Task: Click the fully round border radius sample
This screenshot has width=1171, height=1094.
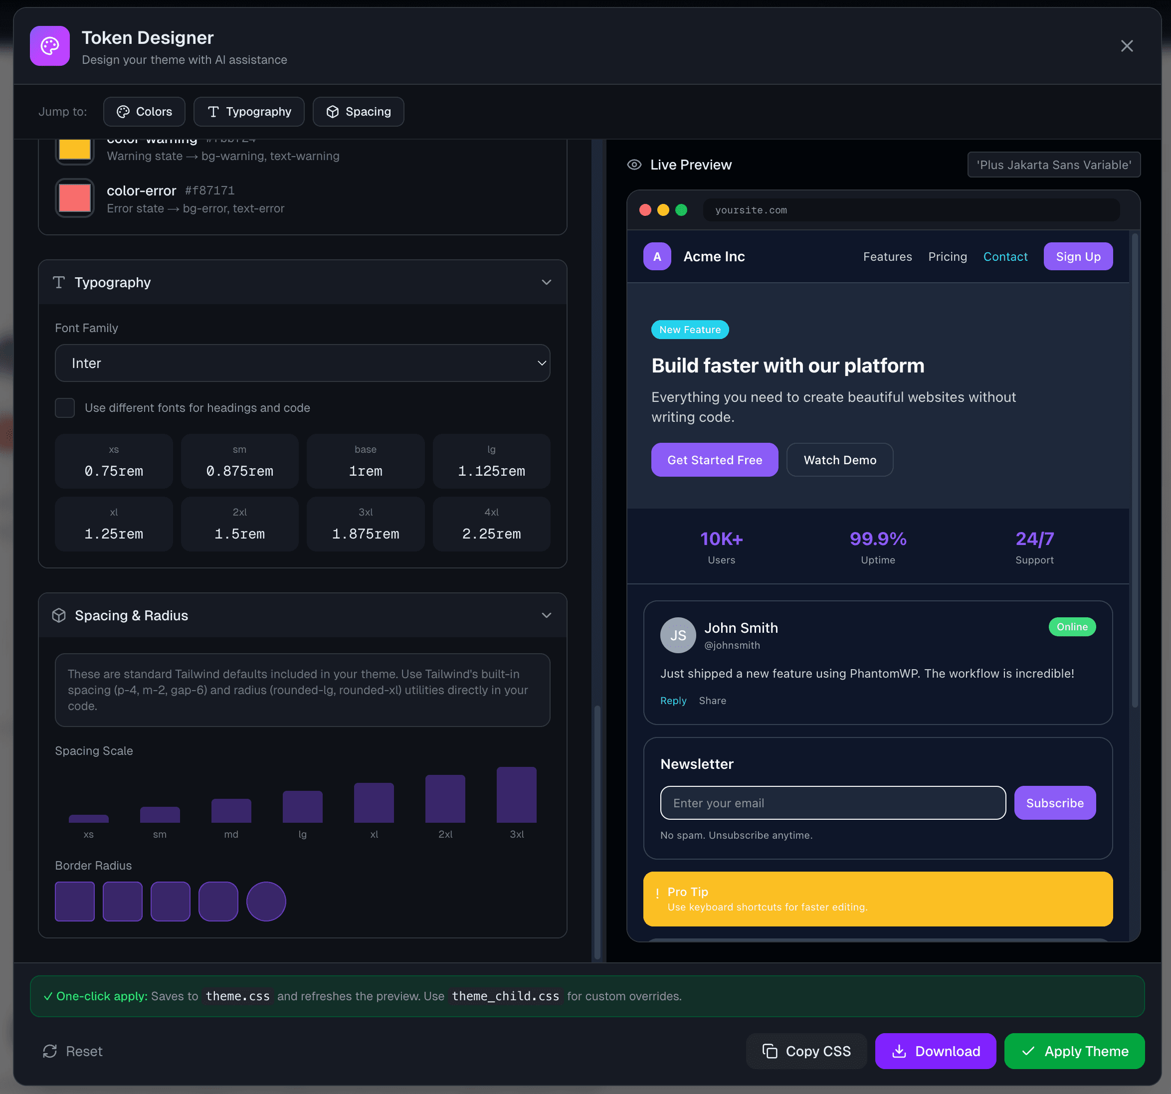Action: pos(266,902)
